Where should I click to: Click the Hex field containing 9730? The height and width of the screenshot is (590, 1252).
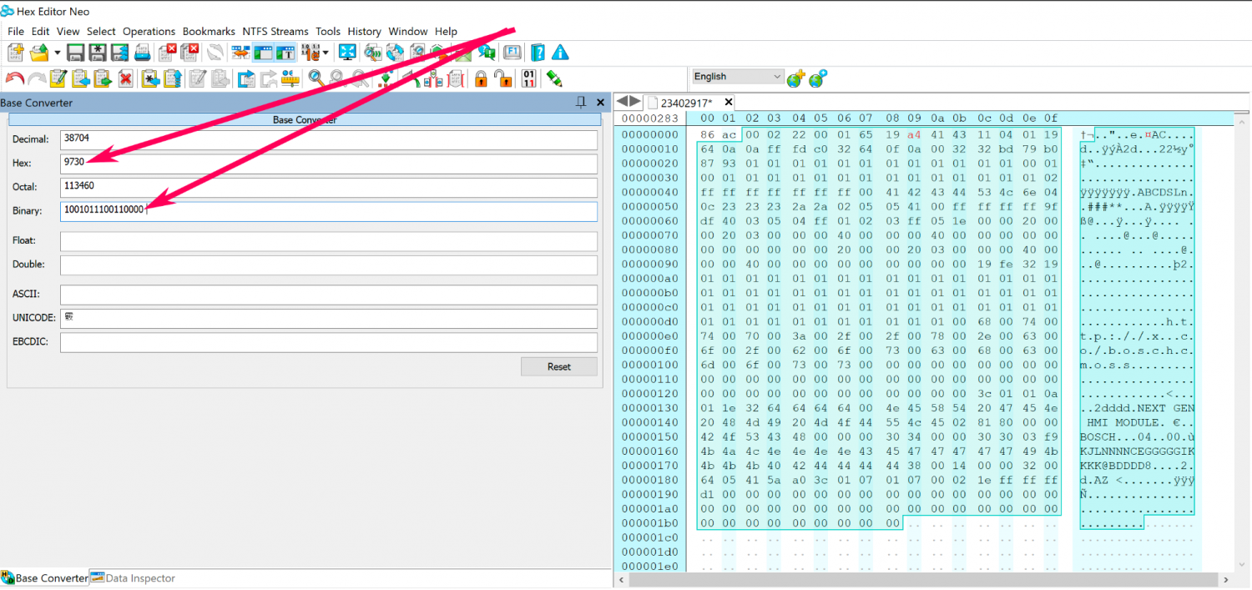[329, 164]
